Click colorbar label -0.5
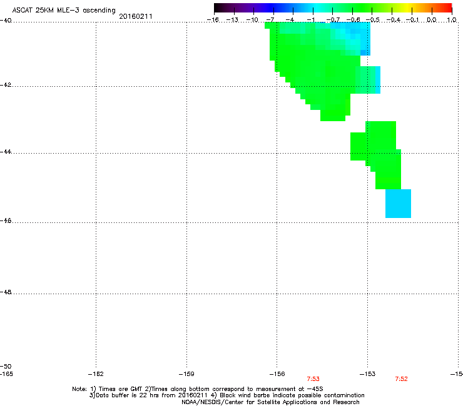This screenshot has height=406, width=463. (x=373, y=20)
